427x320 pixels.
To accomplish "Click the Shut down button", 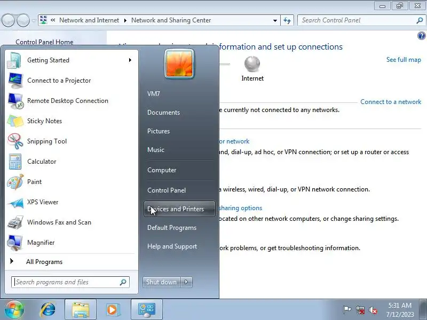I will tap(162, 282).
